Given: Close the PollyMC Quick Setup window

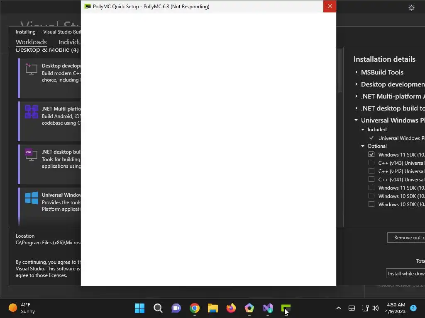Looking at the screenshot, I should coord(330,6).
